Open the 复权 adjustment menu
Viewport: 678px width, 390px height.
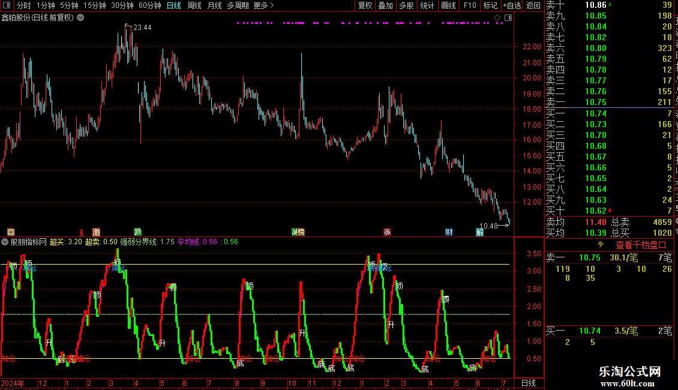click(365, 5)
